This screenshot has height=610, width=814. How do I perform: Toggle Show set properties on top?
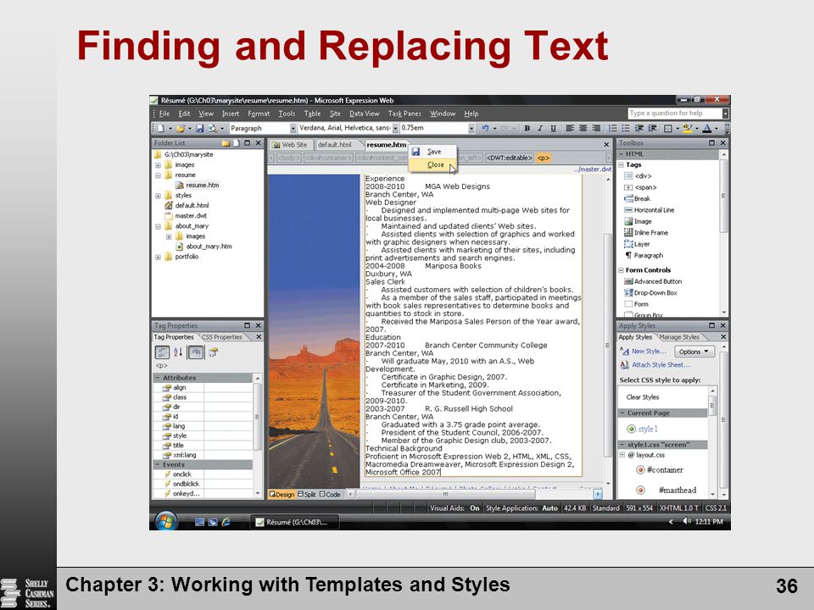coord(196,352)
